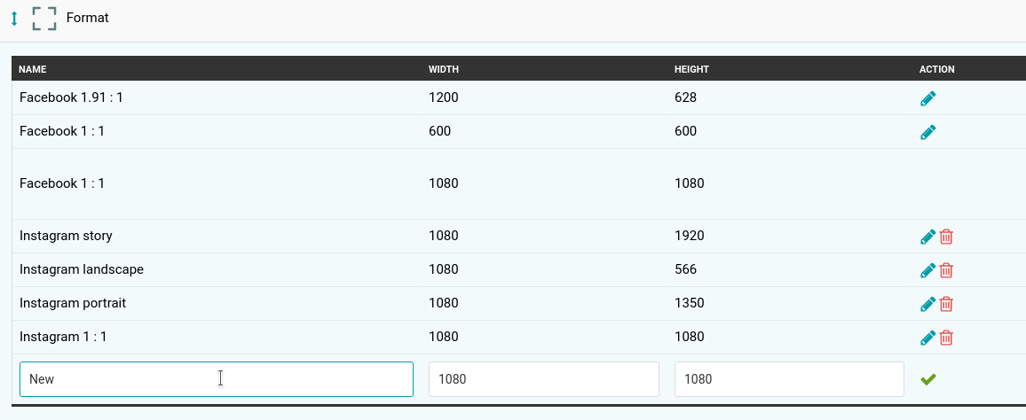The width and height of the screenshot is (1026, 420).
Task: Sort by the WIDTH column header
Action: click(x=444, y=69)
